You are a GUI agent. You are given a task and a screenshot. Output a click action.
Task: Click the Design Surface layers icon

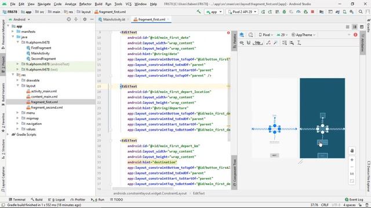[x=242, y=35]
